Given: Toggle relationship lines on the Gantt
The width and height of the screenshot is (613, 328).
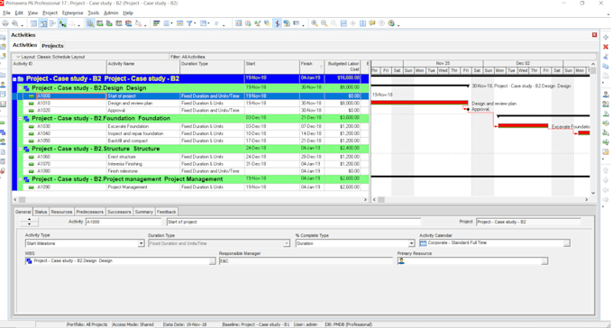Looking at the screenshot, I should pos(62,23).
